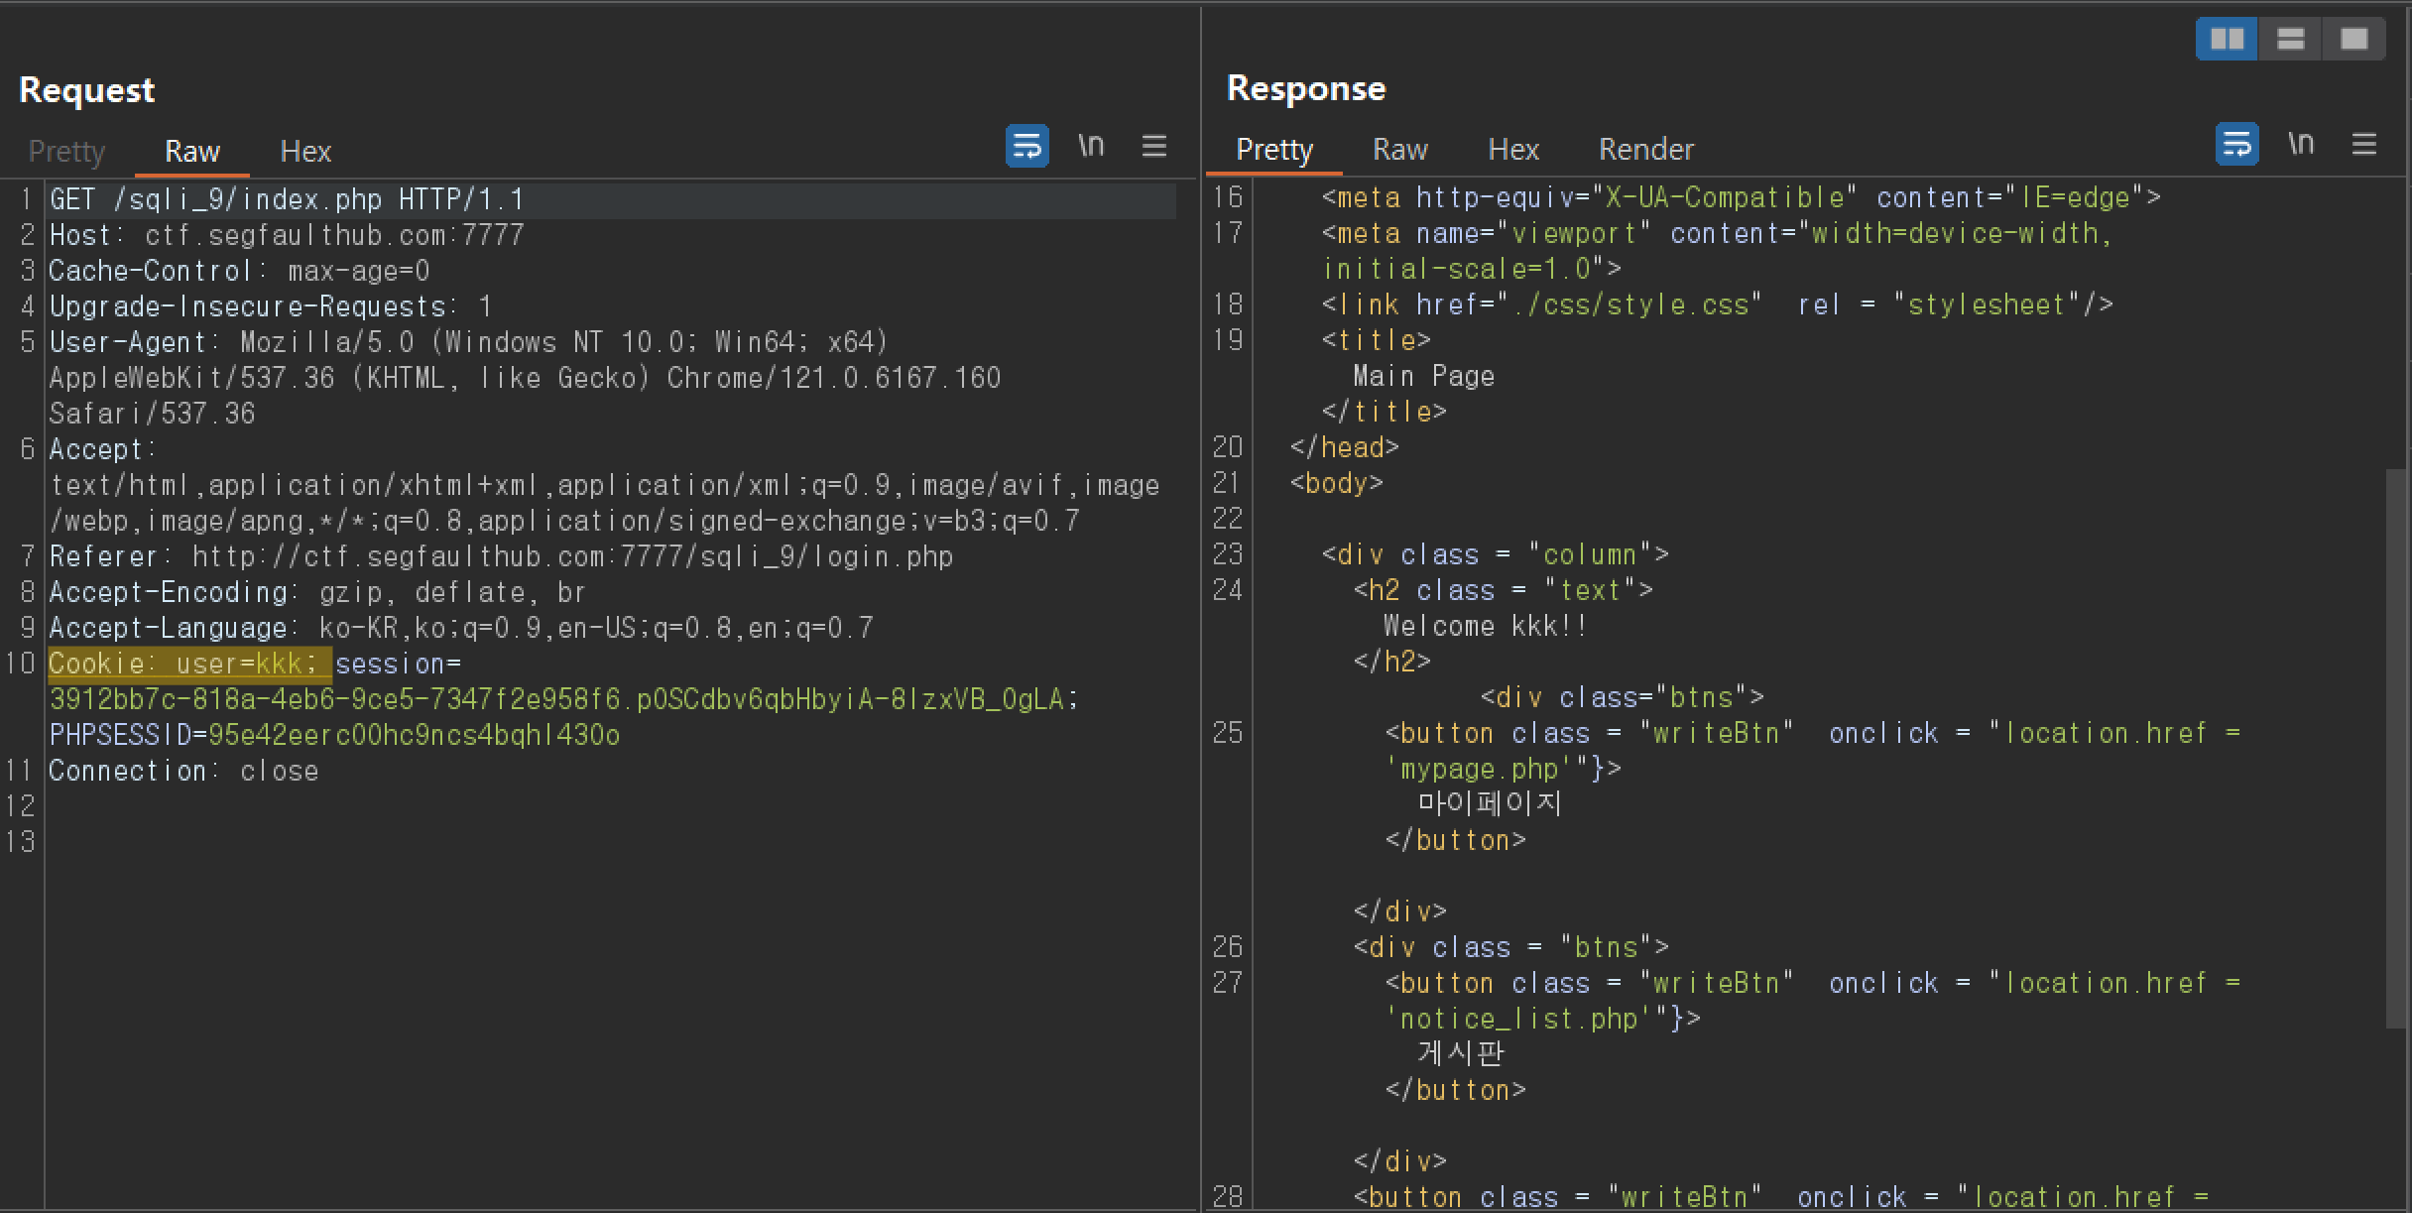The width and height of the screenshot is (2412, 1213).
Task: Toggle word wrap icon in Response panel
Action: click(x=2236, y=144)
